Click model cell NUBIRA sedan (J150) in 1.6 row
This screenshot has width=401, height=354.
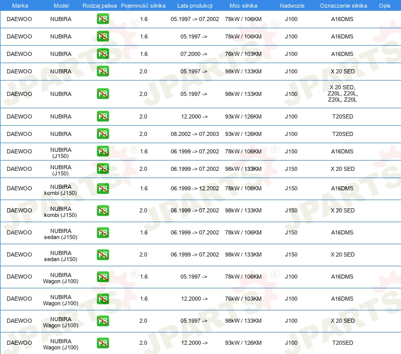tap(61, 234)
